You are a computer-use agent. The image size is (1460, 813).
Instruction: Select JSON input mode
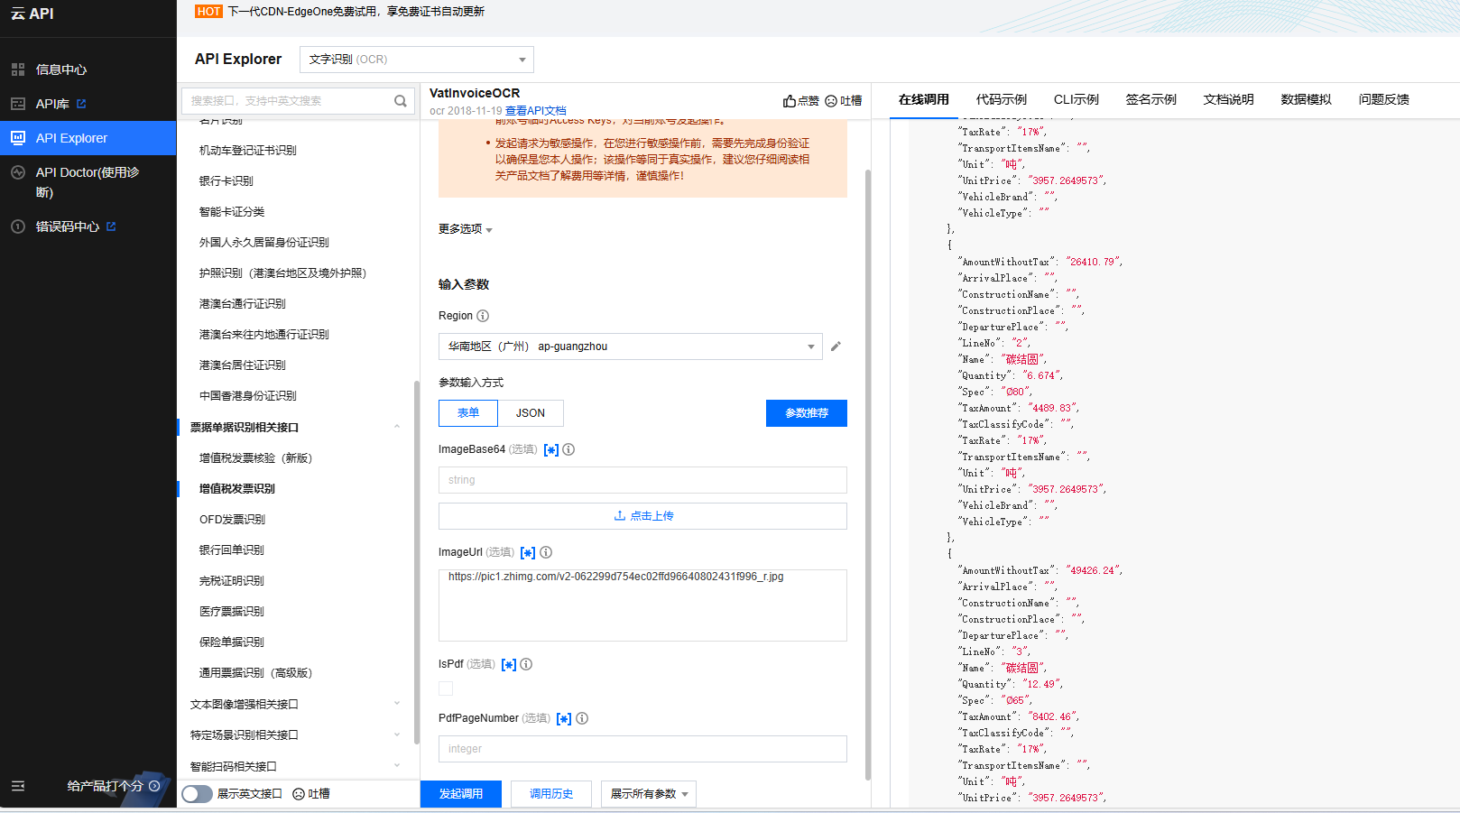(x=531, y=413)
